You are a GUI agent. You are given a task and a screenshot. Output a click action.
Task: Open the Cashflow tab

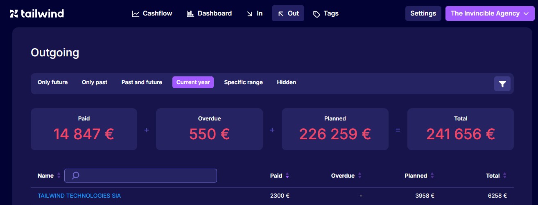click(x=152, y=13)
